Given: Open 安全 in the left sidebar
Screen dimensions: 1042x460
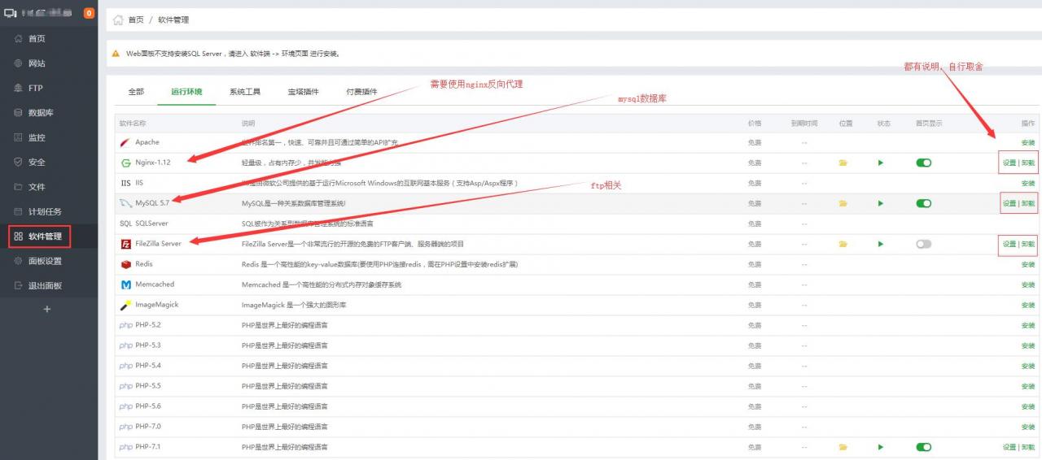Looking at the screenshot, I should 37,162.
